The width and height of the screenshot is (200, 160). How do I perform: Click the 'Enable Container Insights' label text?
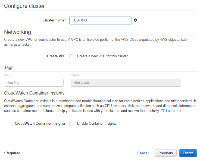pyautogui.click(x=97, y=124)
